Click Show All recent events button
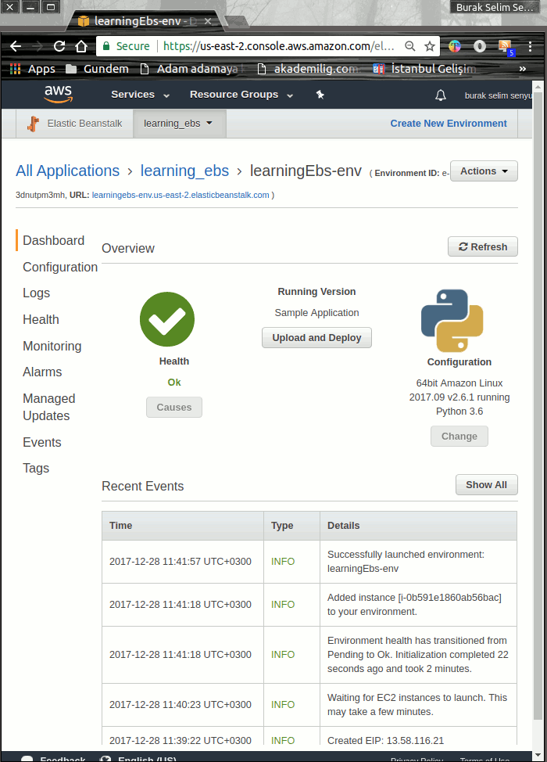 [x=486, y=485]
